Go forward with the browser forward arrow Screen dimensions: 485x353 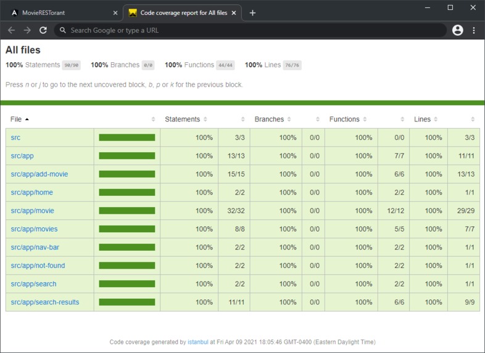(x=27, y=30)
